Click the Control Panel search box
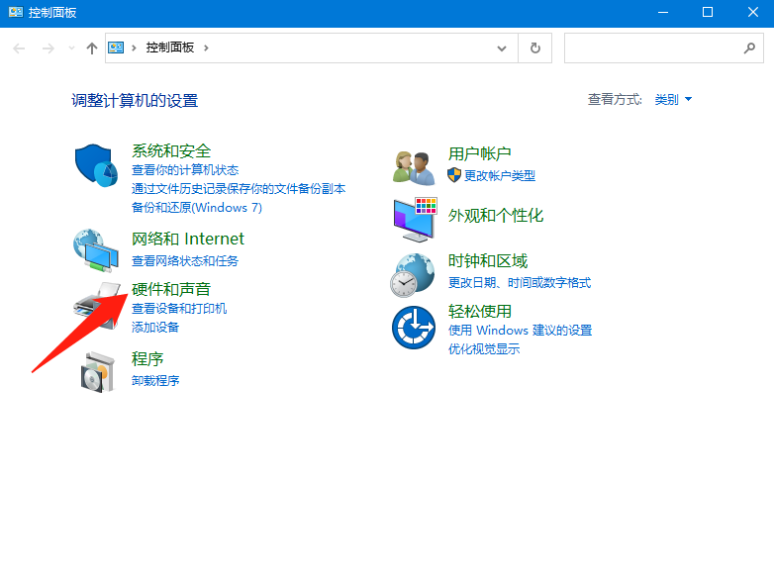 [653, 48]
